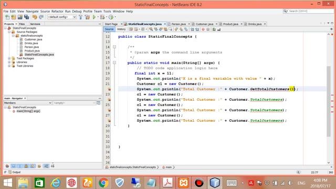Click the error marker beside line 22

coord(109,89)
